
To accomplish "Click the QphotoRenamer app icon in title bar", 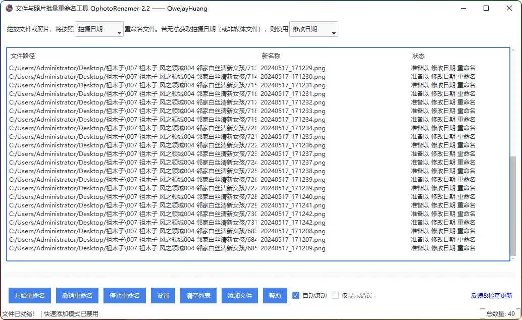I will coord(9,9).
